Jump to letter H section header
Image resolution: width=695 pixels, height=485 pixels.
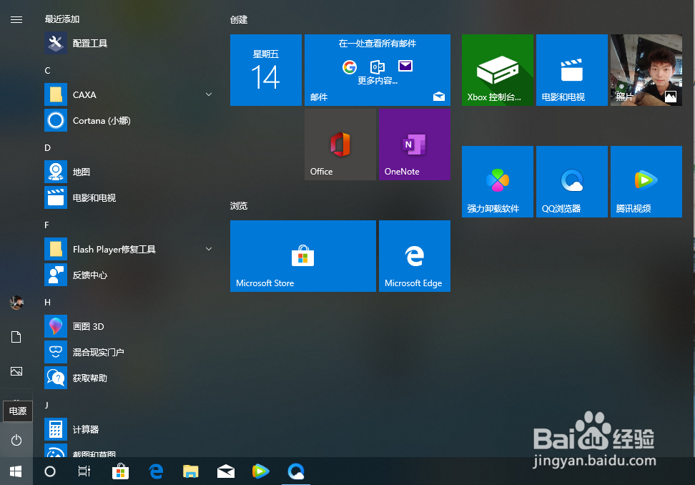[x=47, y=302]
